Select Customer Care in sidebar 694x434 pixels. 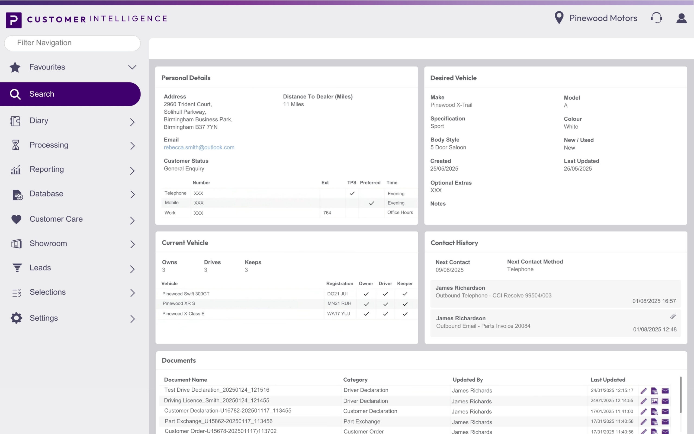[x=56, y=219]
